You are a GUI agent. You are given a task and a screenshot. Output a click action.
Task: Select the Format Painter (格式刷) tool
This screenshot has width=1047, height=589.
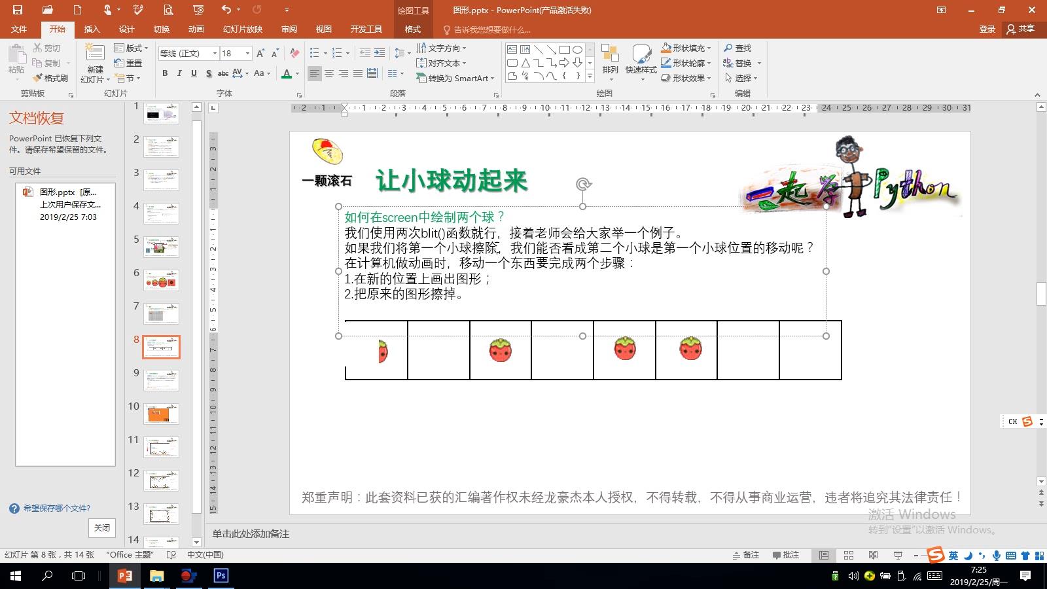(50, 78)
